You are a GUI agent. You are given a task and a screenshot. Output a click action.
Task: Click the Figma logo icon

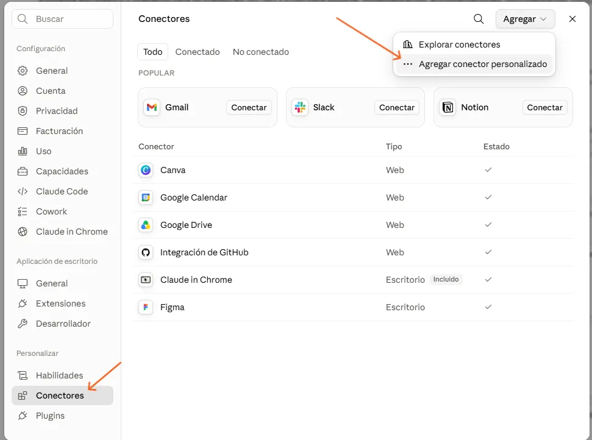click(146, 307)
